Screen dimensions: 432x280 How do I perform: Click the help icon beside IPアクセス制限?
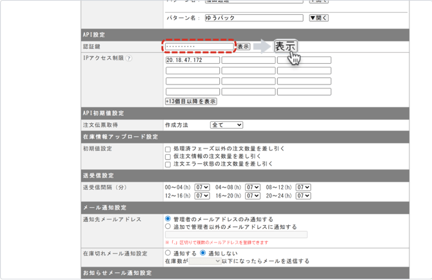(x=129, y=59)
